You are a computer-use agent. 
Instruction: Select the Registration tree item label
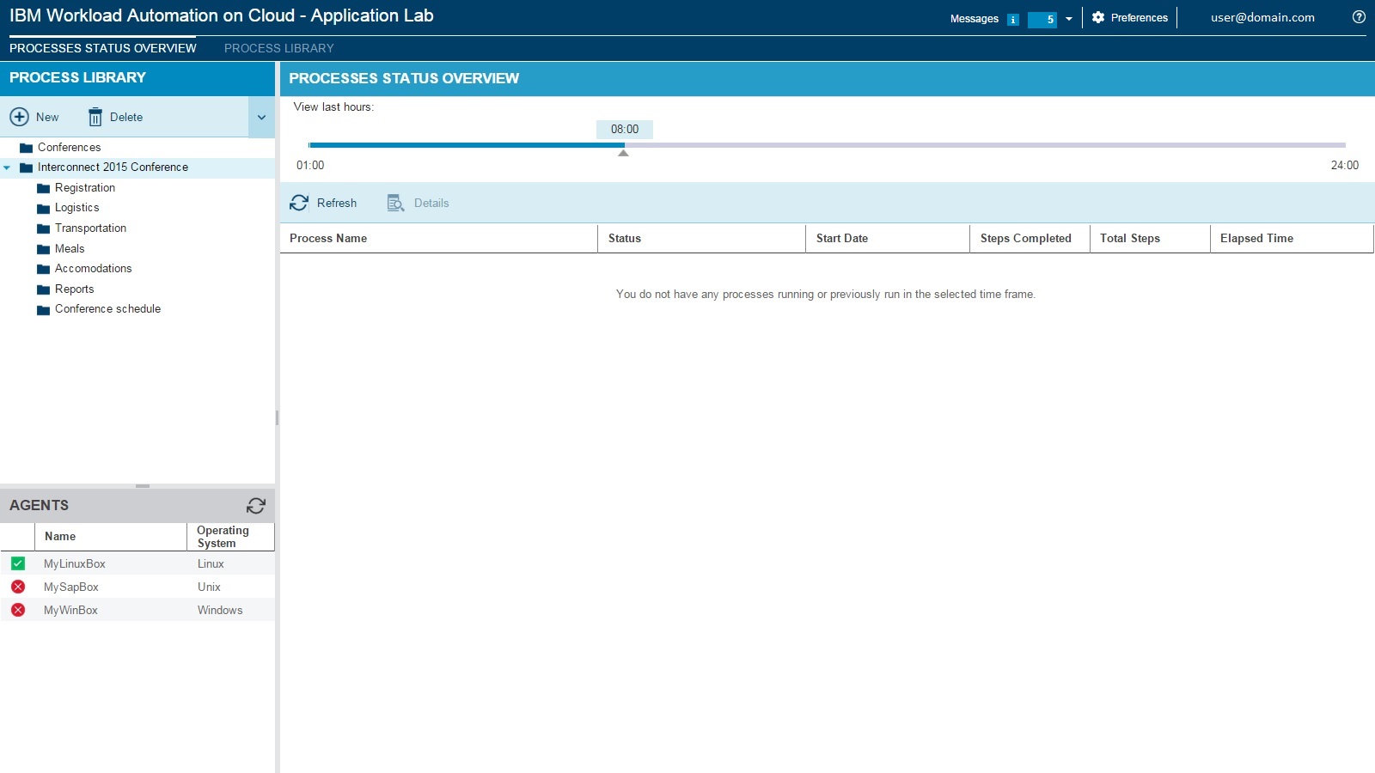(x=85, y=188)
